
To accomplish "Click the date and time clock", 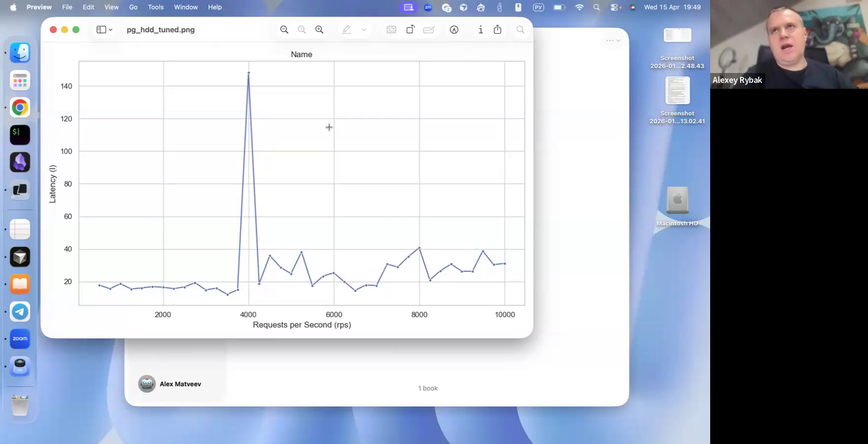I will [x=672, y=7].
